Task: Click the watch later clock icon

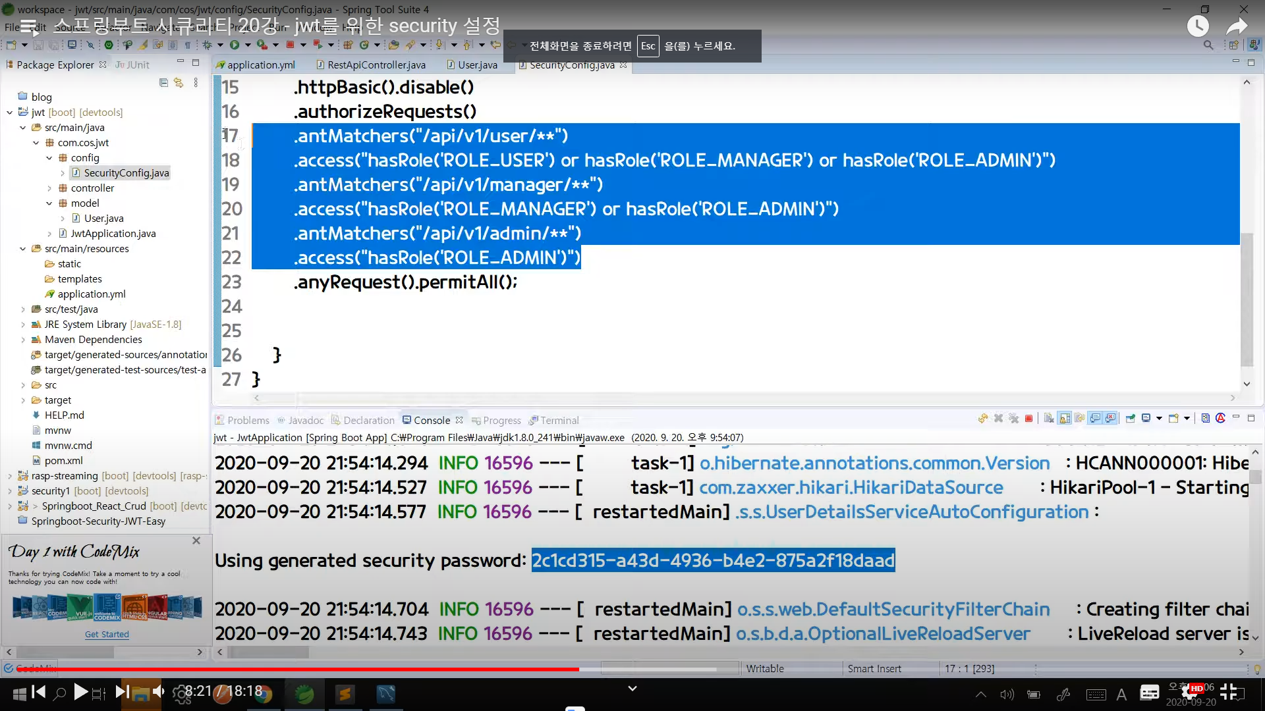Action: [x=1198, y=26]
